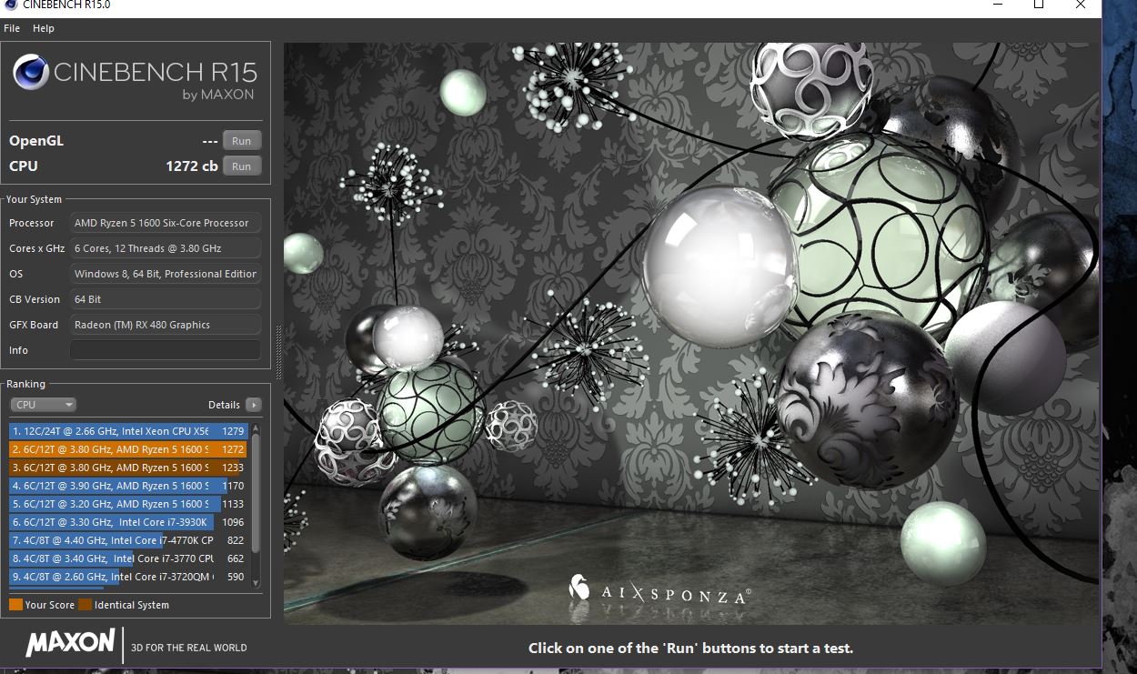Run the CPU benchmark test
Screen dimensions: 1137x674
pos(242,166)
